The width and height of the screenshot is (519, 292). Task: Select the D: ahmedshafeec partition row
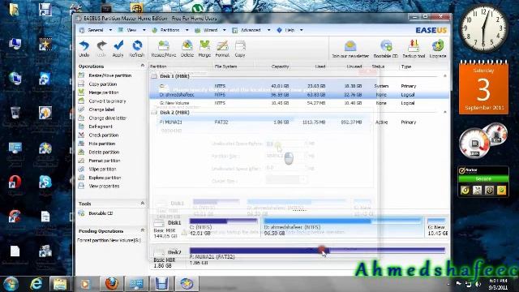point(299,95)
